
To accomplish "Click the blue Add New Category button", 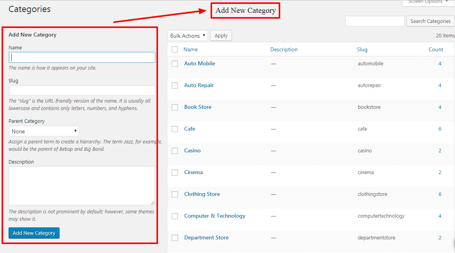I will pos(34,233).
